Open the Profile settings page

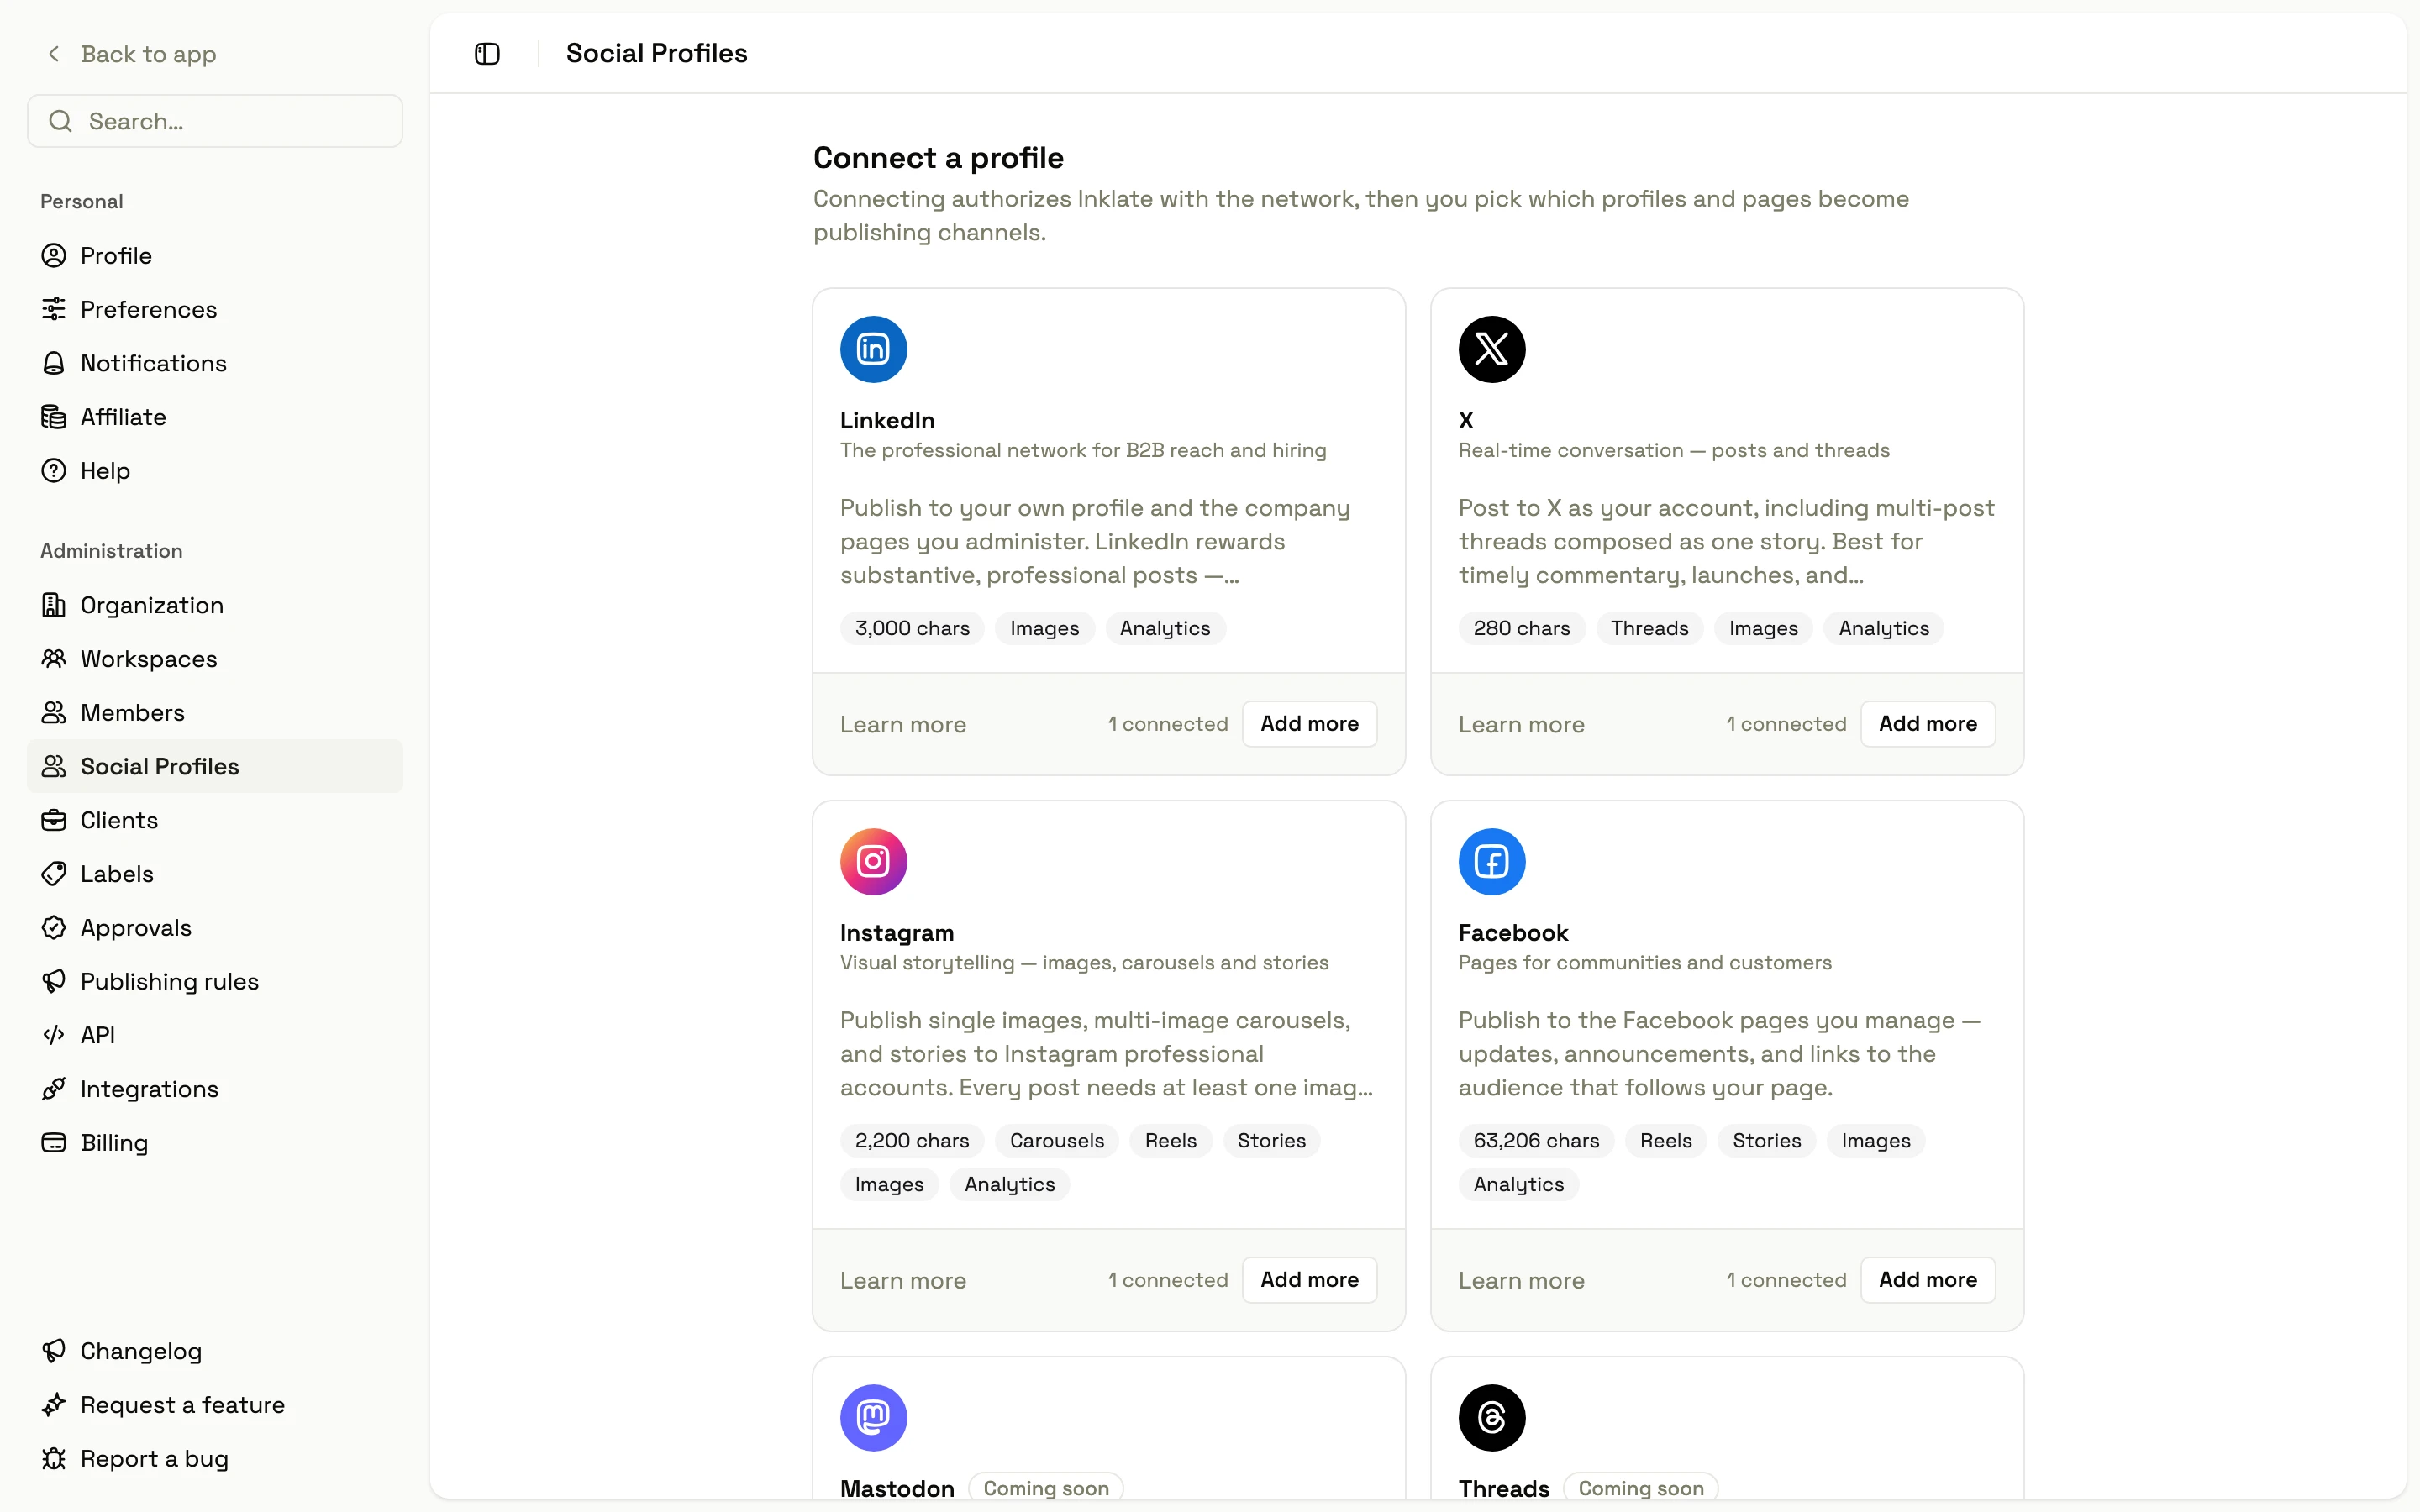(x=215, y=256)
